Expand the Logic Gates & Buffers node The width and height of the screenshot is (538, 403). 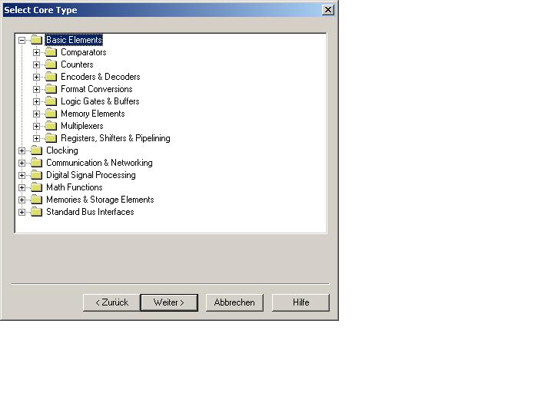(36, 102)
